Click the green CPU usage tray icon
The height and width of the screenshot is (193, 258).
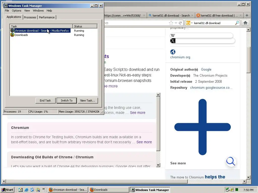(237, 190)
